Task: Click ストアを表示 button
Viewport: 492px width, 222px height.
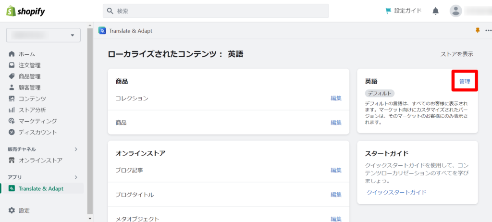Action: click(457, 54)
